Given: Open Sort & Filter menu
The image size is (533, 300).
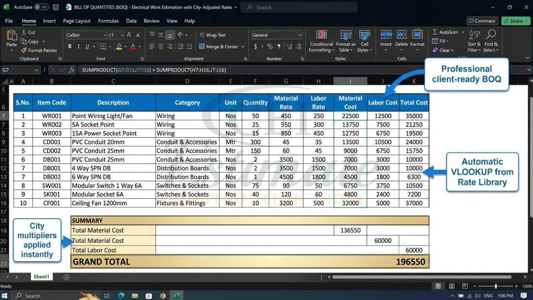Looking at the screenshot, I should coord(474,41).
